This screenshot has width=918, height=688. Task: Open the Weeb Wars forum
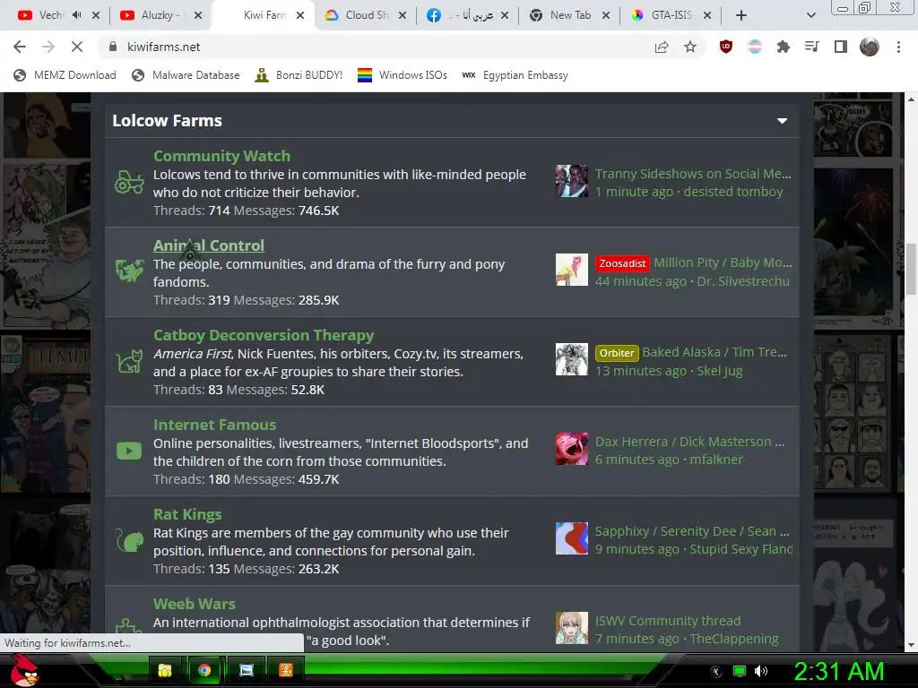coord(195,604)
